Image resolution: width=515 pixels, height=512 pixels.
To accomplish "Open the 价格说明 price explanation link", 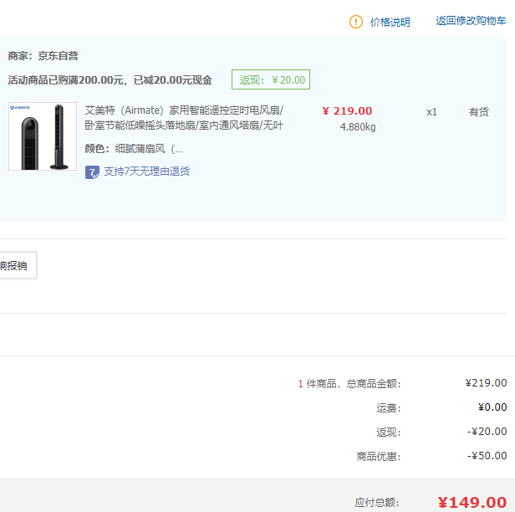I will click(x=390, y=22).
